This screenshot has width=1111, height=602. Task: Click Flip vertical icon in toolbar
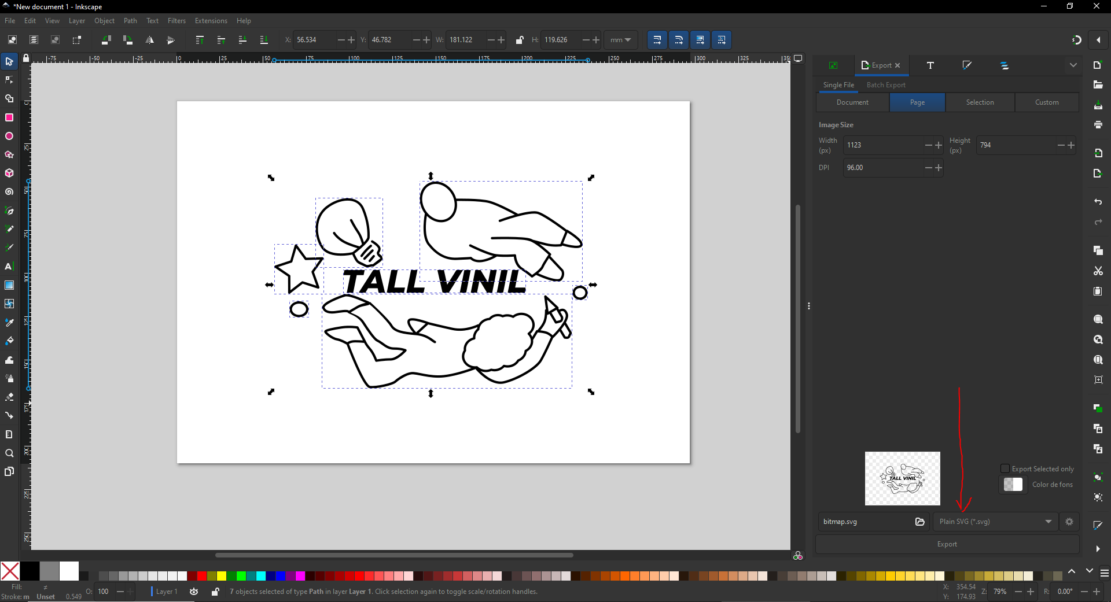pos(171,40)
